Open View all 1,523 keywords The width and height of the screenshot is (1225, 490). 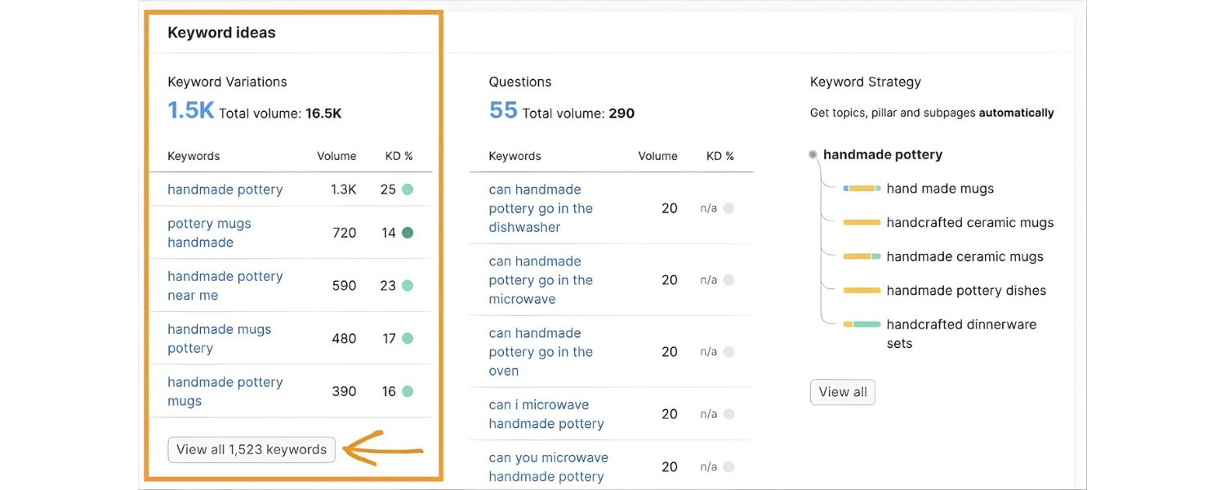tap(252, 449)
